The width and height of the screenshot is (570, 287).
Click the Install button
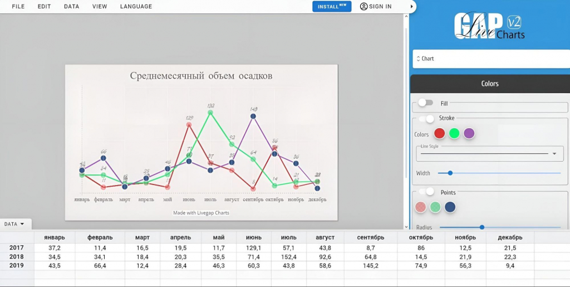coord(332,7)
